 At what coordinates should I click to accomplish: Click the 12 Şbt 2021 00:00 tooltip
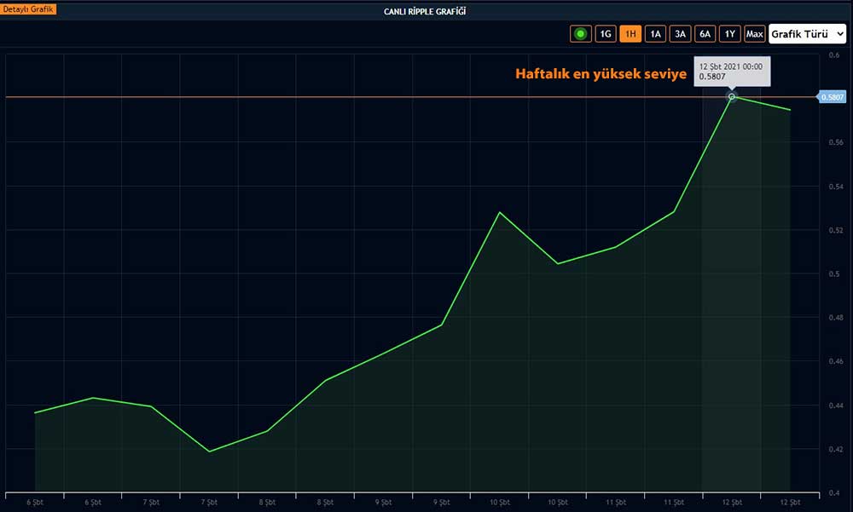pos(732,72)
